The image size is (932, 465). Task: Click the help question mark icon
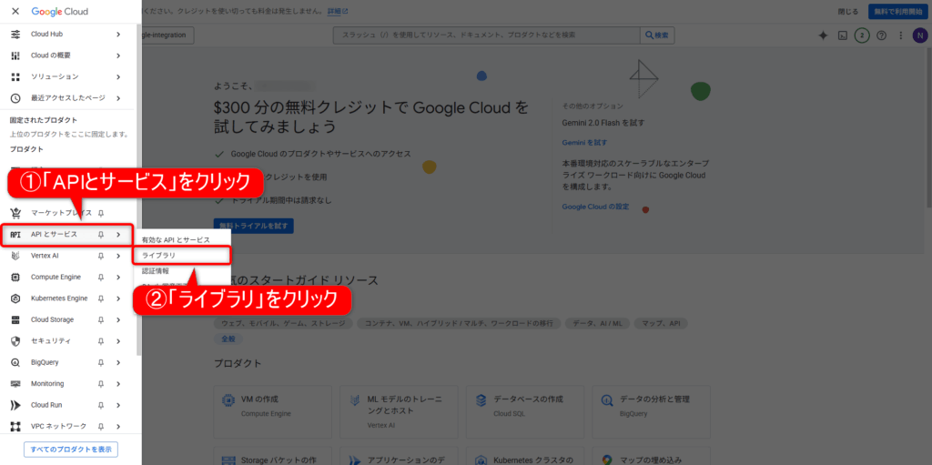pyautogui.click(x=881, y=35)
